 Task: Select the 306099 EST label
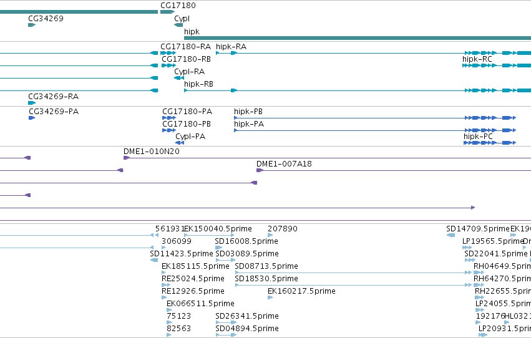[177, 241]
